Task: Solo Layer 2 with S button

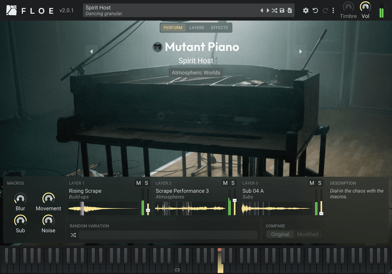Action: 233,183
